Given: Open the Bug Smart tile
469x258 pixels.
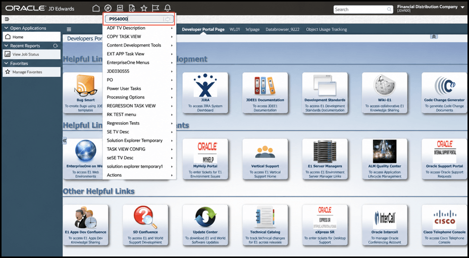Looking at the screenshot, I should click(83, 93).
